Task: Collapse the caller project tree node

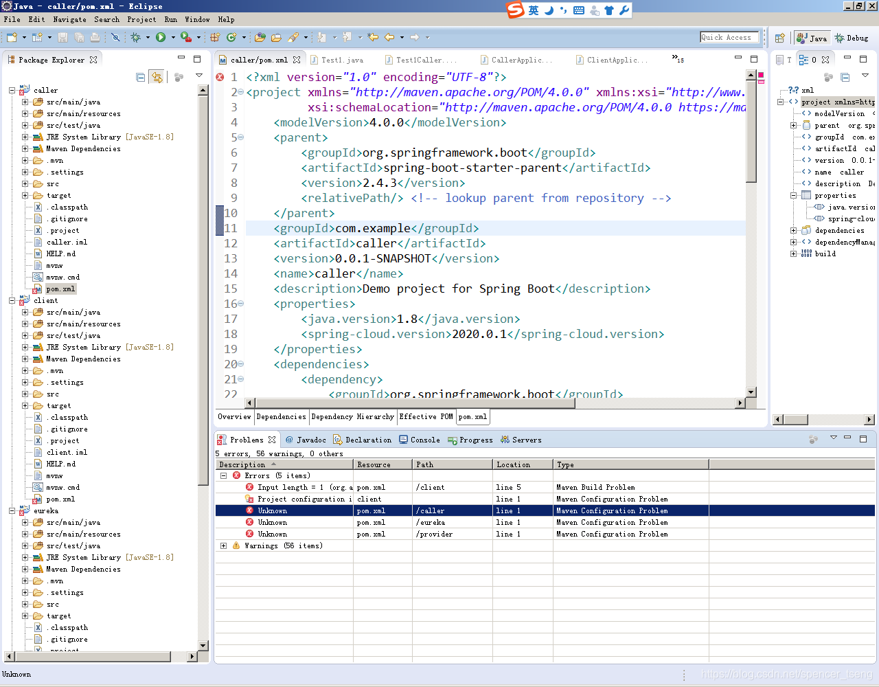Action: pos(12,90)
